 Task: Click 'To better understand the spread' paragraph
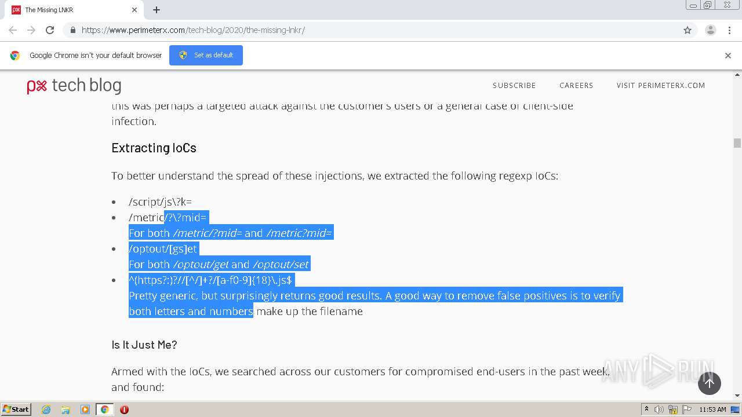coord(334,175)
